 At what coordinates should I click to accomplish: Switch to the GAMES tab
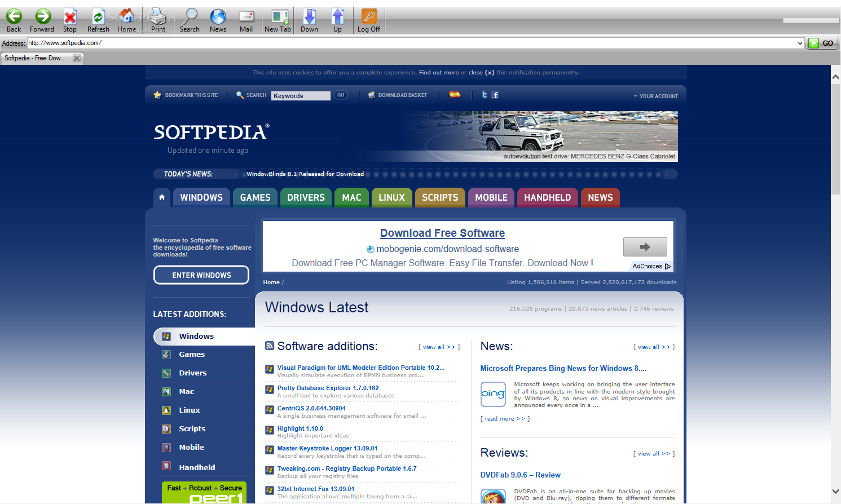coord(255,197)
